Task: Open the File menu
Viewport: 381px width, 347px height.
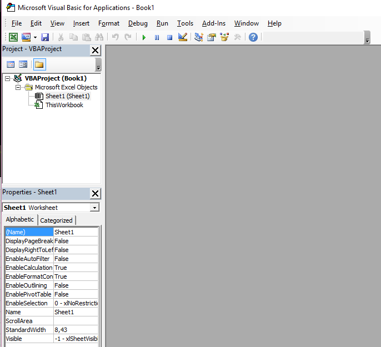Action: coord(17,23)
